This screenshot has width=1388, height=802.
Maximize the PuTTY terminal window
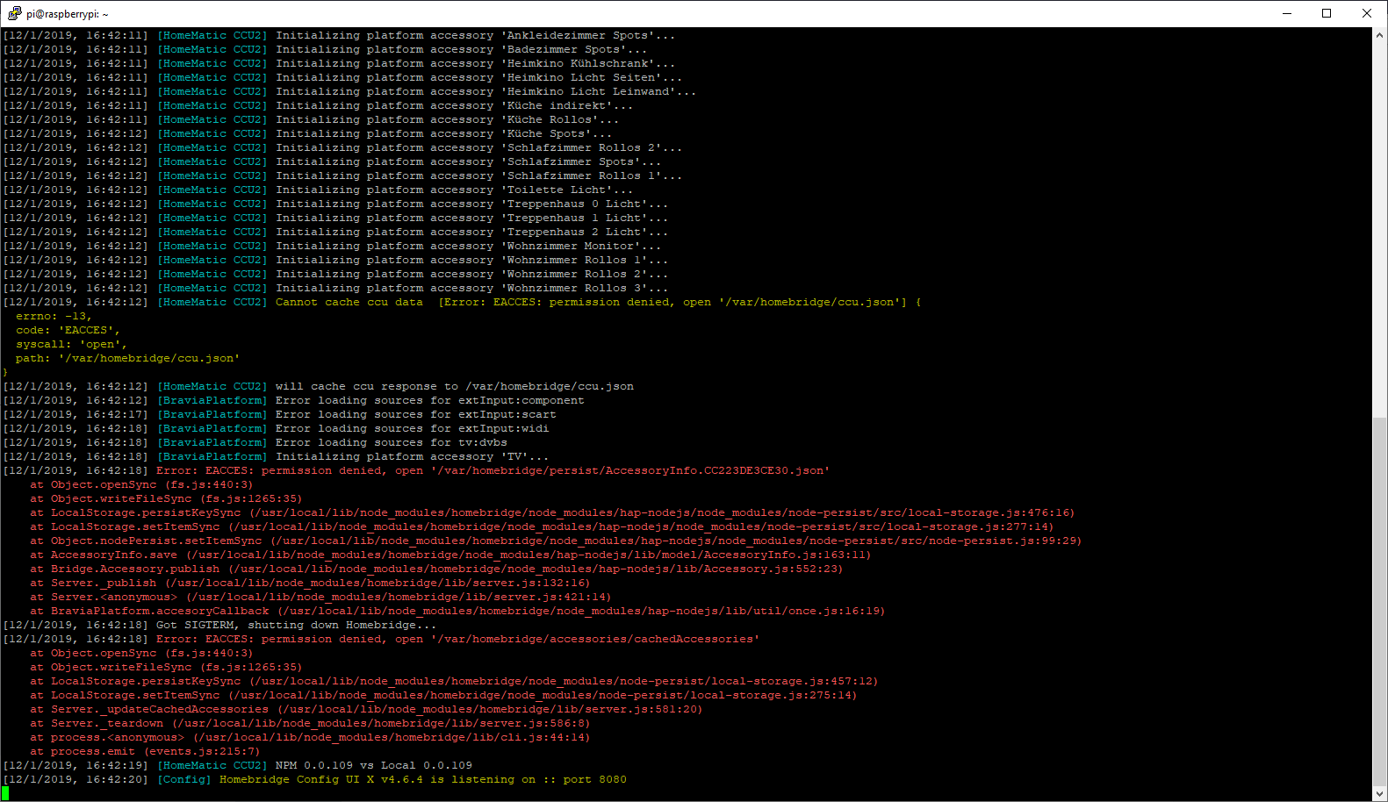(1327, 13)
